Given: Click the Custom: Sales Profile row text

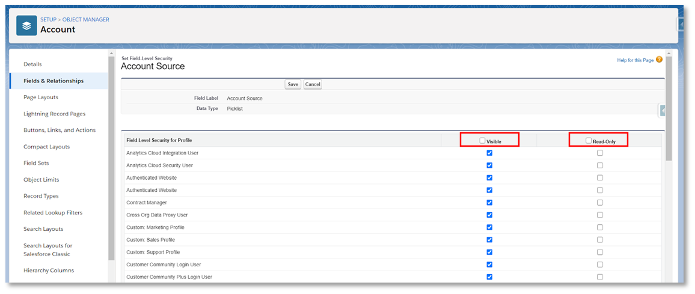Looking at the screenshot, I should [151, 240].
